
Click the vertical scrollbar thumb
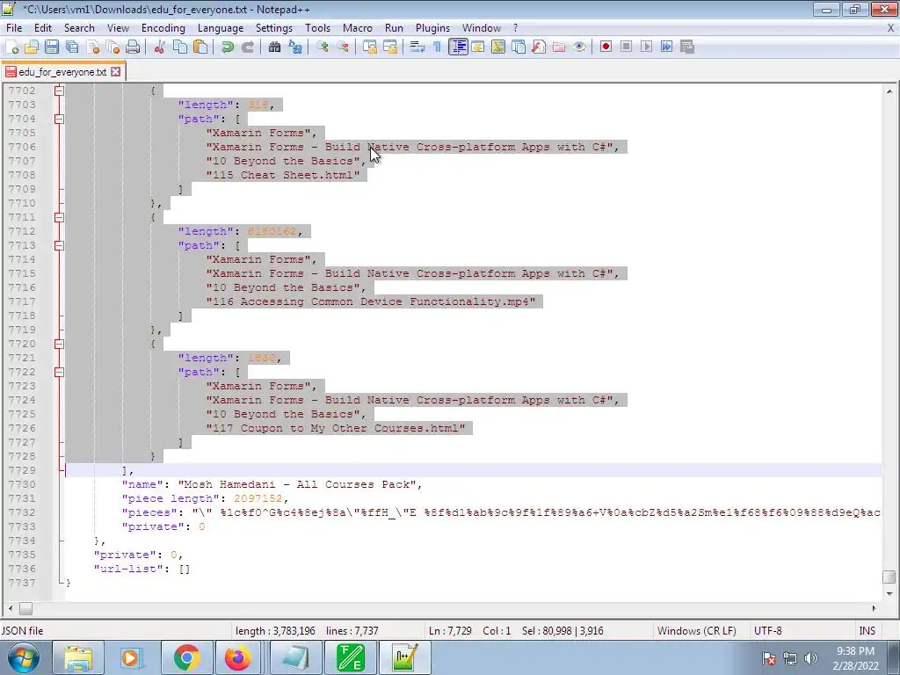click(x=889, y=577)
